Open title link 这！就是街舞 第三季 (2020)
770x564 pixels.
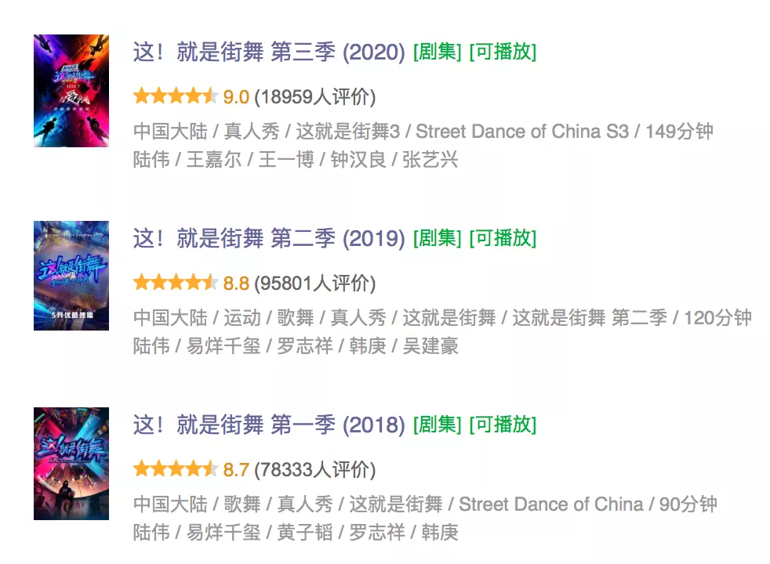(269, 52)
